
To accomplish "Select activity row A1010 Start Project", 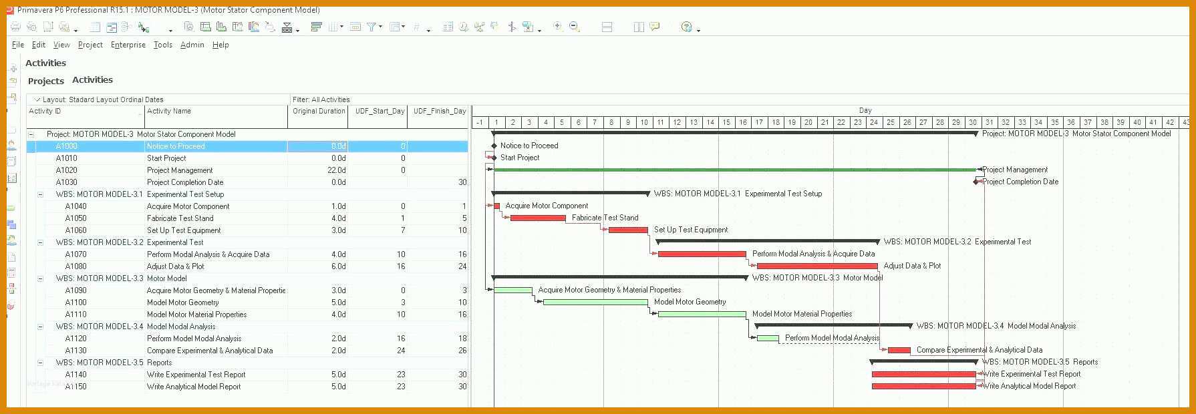I will tap(247, 158).
